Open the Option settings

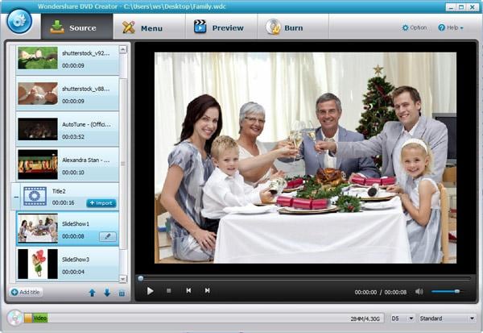415,27
